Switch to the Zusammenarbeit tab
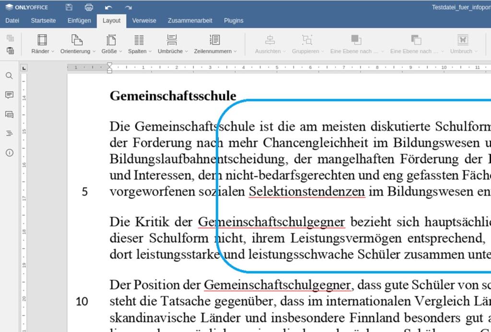Viewport: 491px width, 332px height. [190, 21]
